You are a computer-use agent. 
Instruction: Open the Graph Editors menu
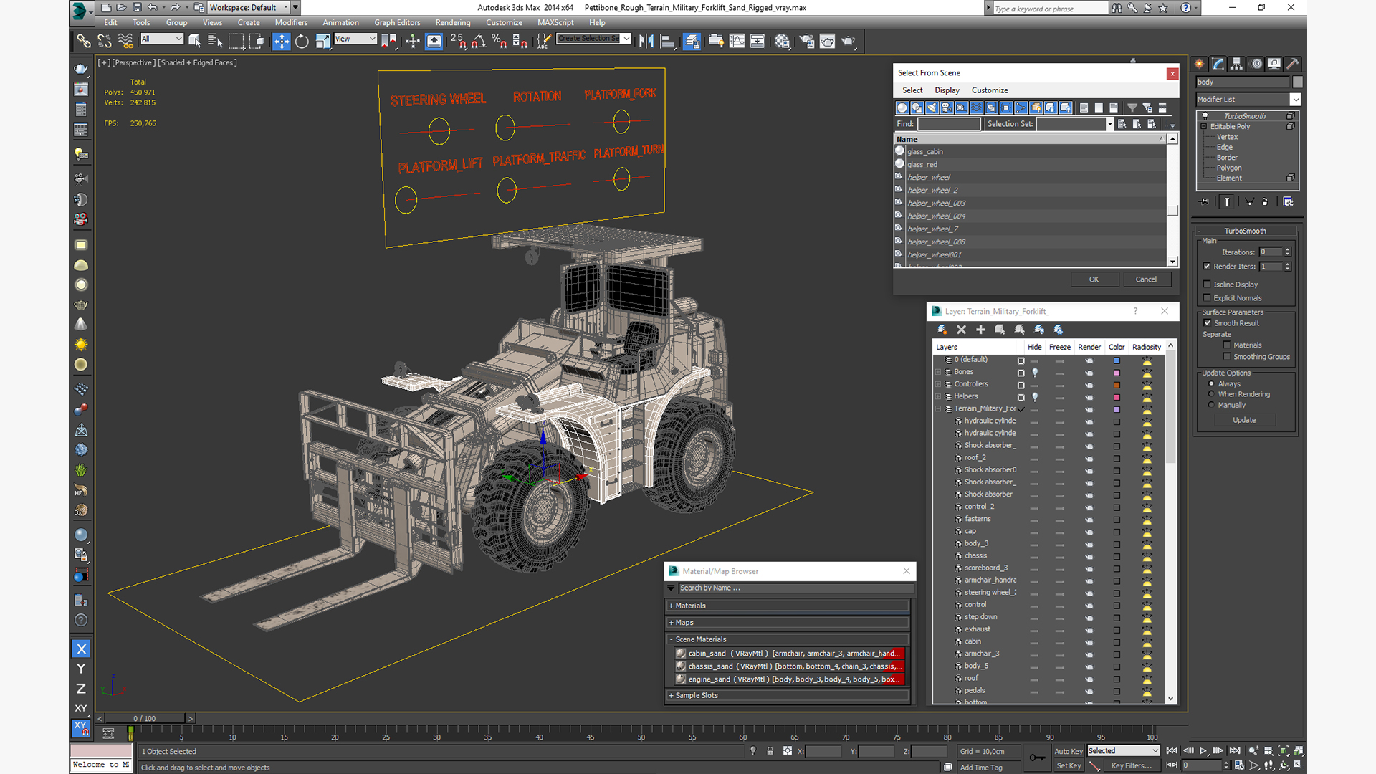point(396,22)
